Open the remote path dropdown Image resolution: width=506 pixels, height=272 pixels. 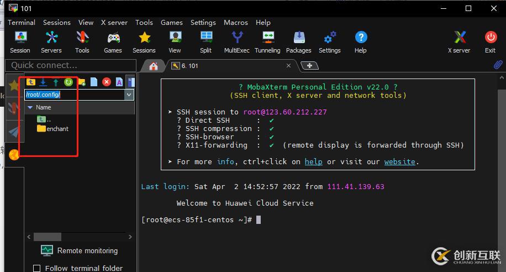(x=129, y=95)
